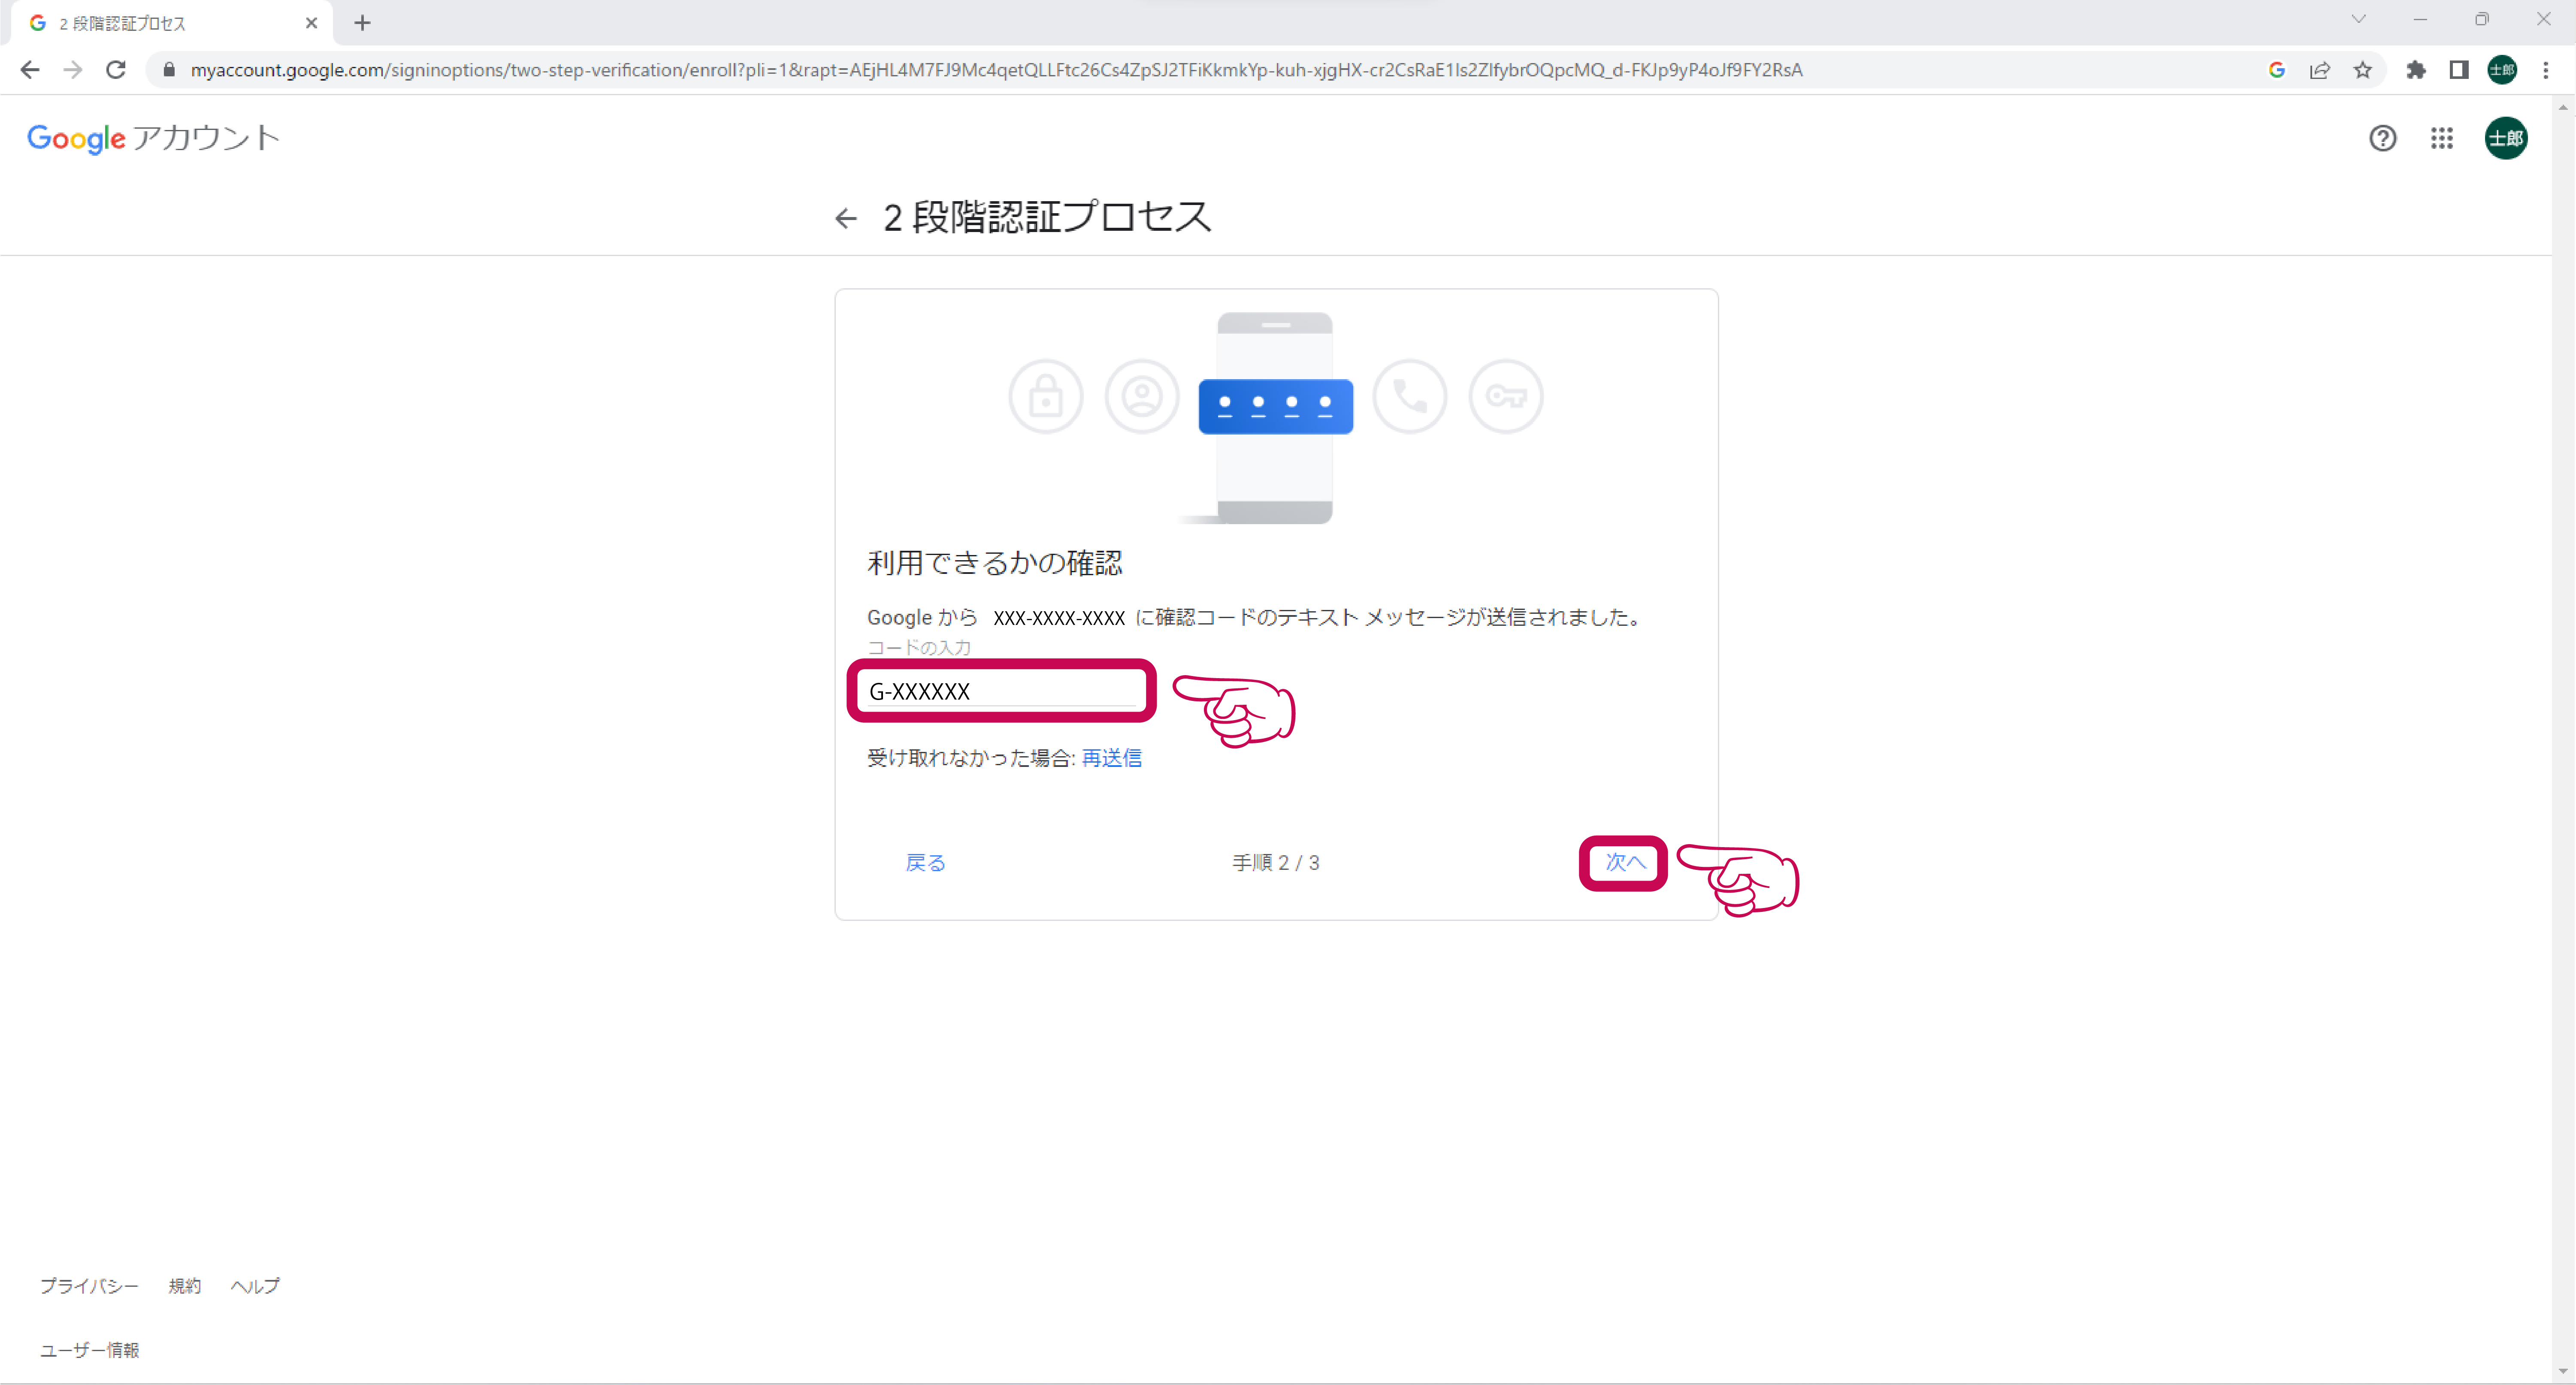
Task: Open the プライバシー footer link
Action: point(89,1285)
